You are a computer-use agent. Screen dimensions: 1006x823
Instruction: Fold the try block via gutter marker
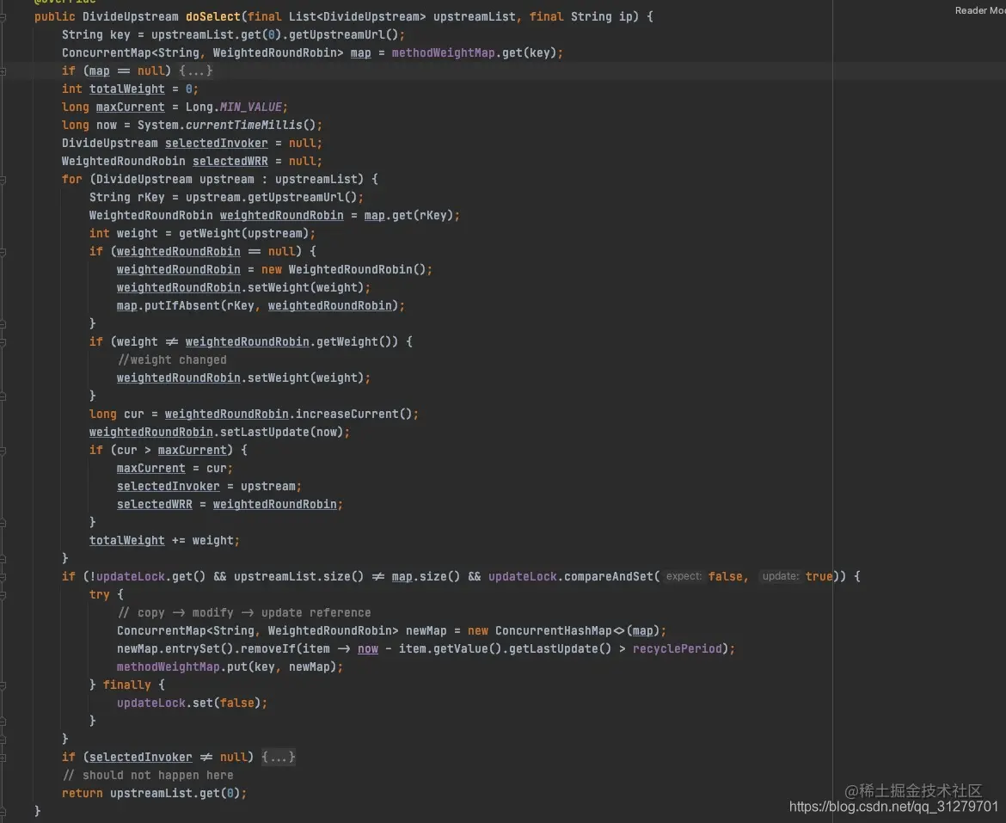point(3,596)
